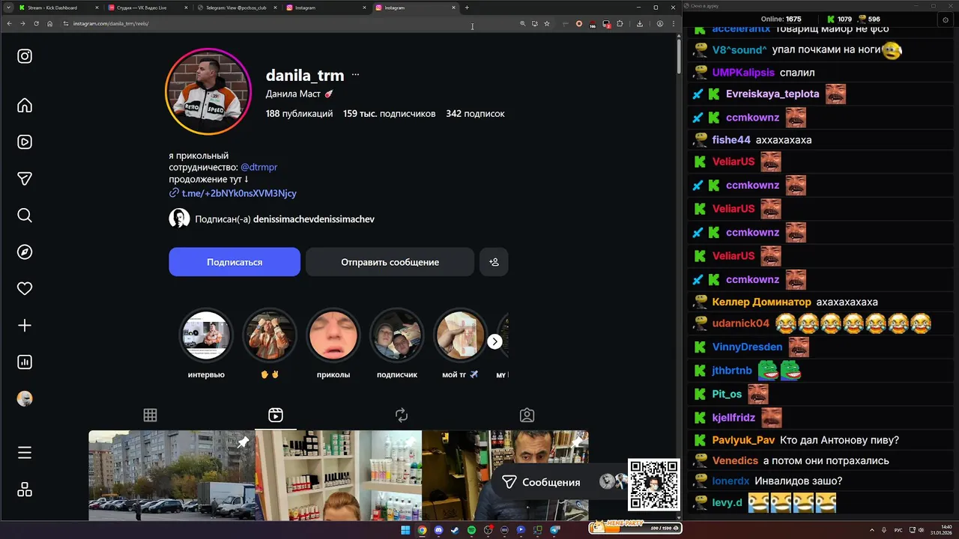Open browser extensions puzzle icon
959x539 pixels.
(620, 23)
